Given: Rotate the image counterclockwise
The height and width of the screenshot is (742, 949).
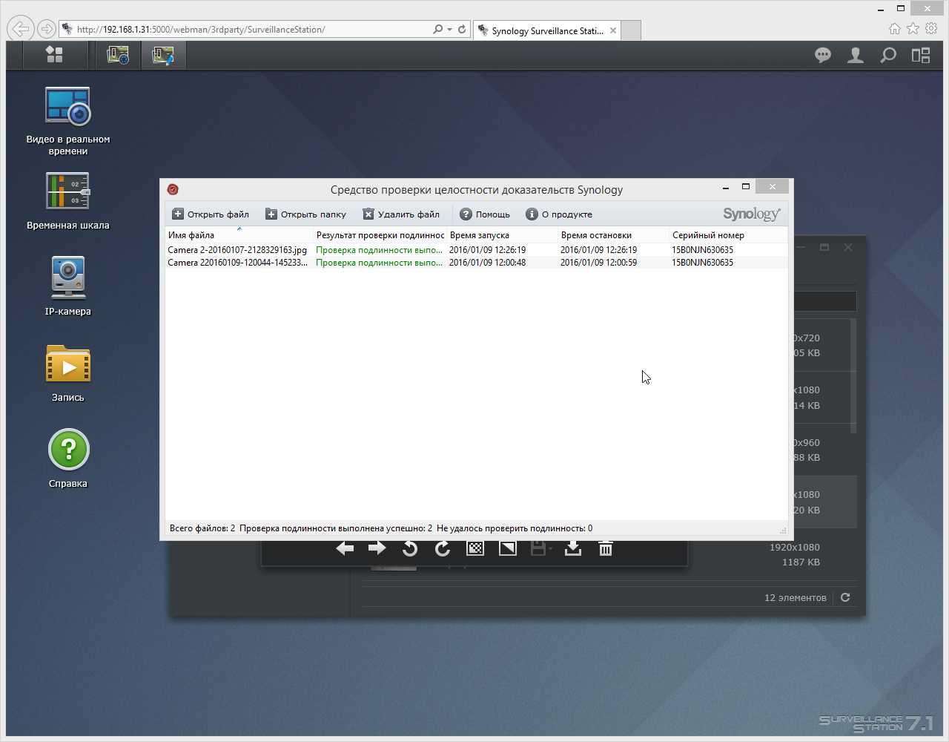Looking at the screenshot, I should [410, 548].
